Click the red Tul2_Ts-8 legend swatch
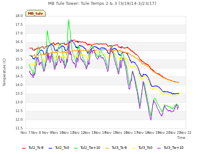This screenshot has height=154, width=205. point(24,148)
